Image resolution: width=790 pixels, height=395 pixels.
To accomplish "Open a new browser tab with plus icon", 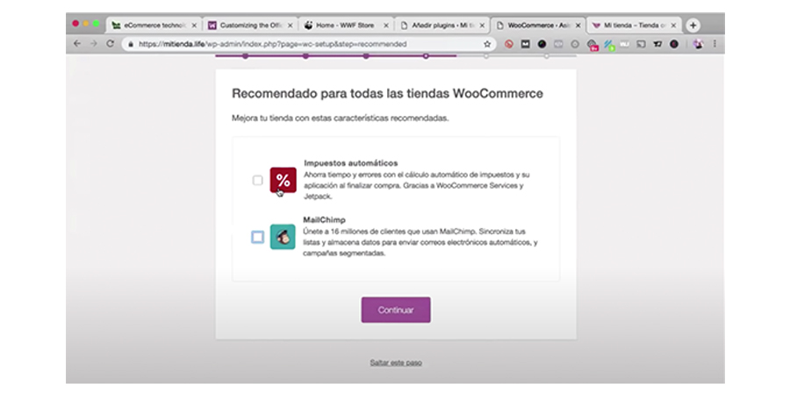I will (x=693, y=25).
